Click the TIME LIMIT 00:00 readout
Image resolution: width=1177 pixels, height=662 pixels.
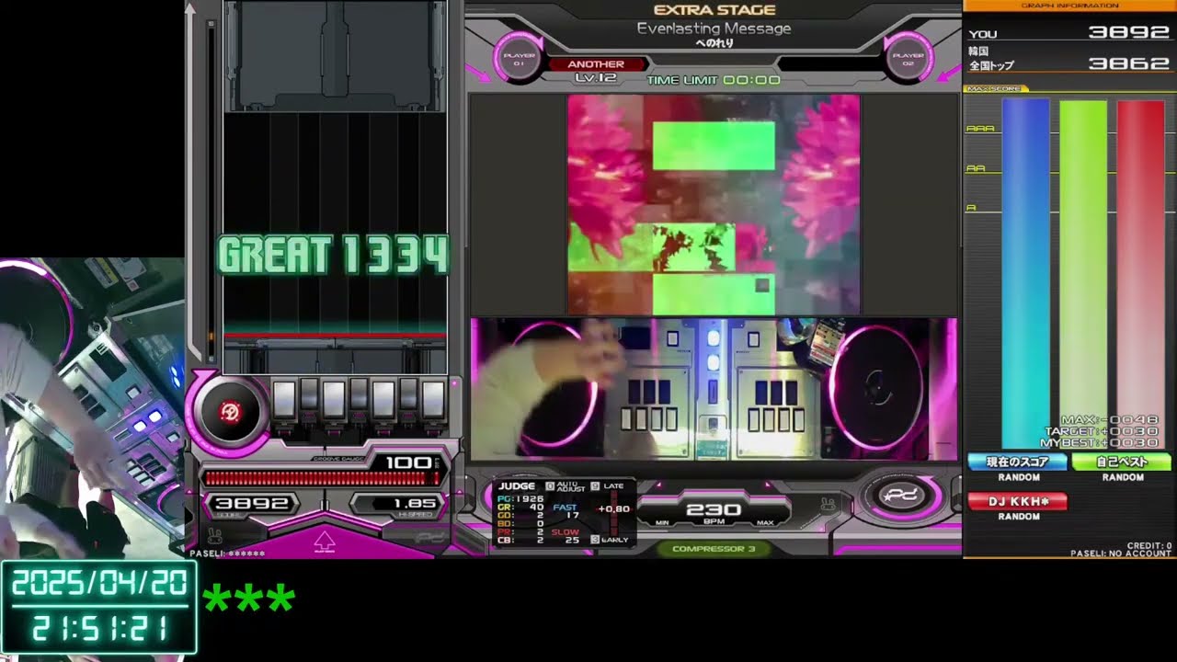714,80
